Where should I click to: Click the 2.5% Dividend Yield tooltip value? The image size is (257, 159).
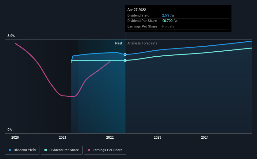[x=166, y=15]
